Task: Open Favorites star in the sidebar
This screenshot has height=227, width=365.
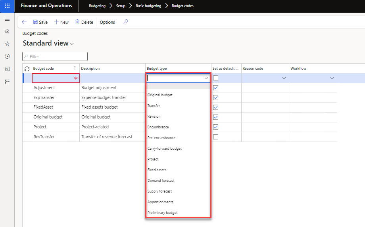Action: 7,44
